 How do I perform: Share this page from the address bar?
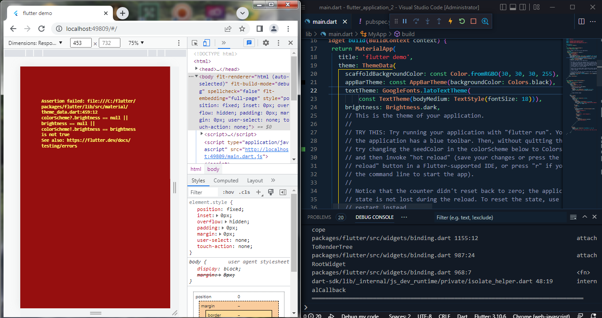(x=228, y=29)
